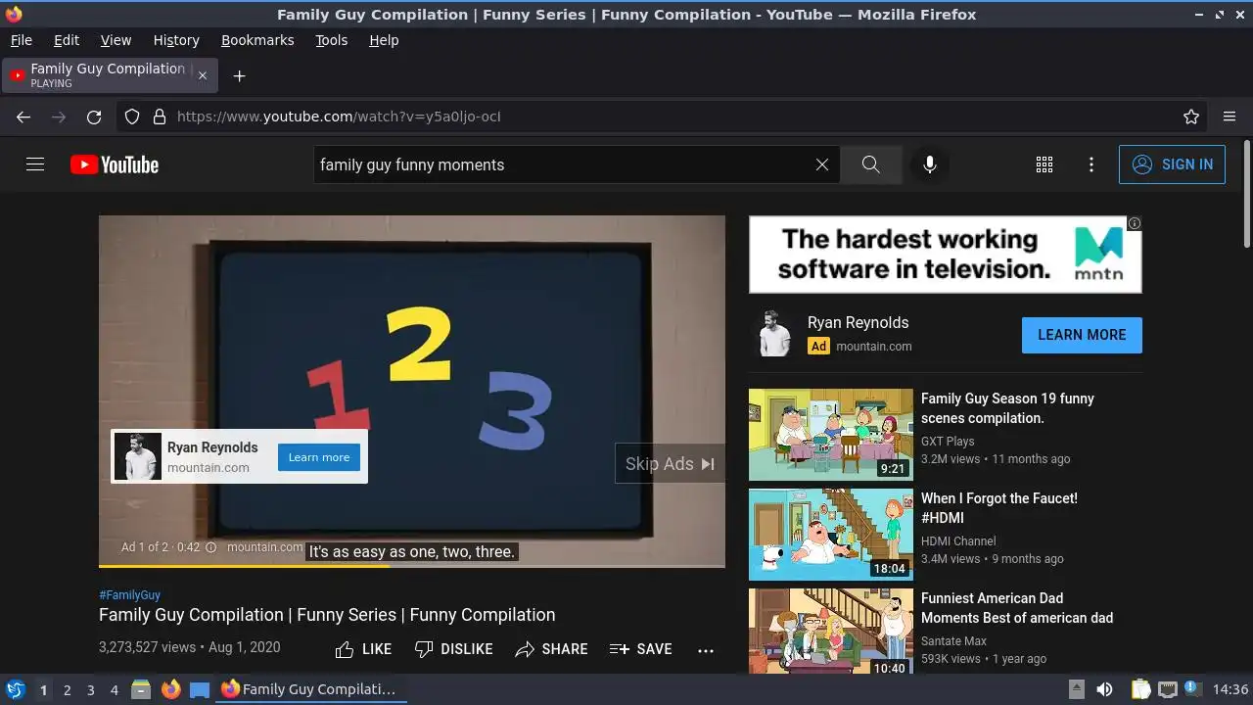Click the Santate Max channel name
The height and width of the screenshot is (705, 1253).
pyautogui.click(x=953, y=641)
